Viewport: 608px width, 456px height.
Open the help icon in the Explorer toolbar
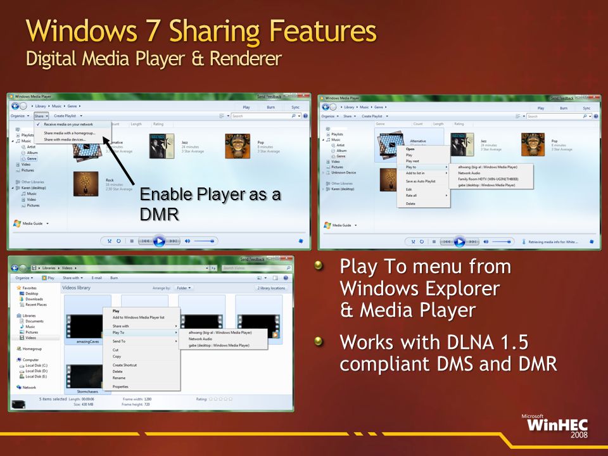[286, 278]
